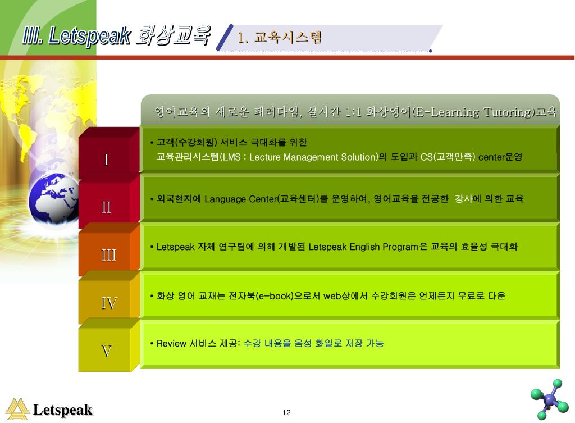Click the crimson block labeled II
Image resolution: width=575 pixels, height=423 pixels.
108,201
